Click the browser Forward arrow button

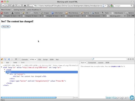(x=7, y=6)
